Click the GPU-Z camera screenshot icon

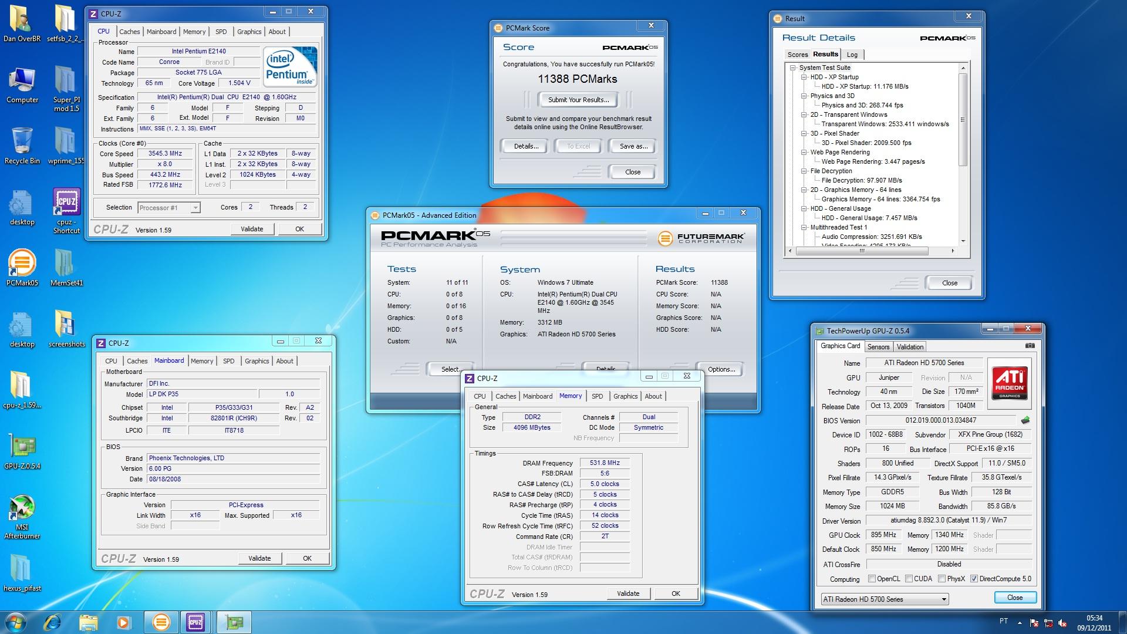1030,346
